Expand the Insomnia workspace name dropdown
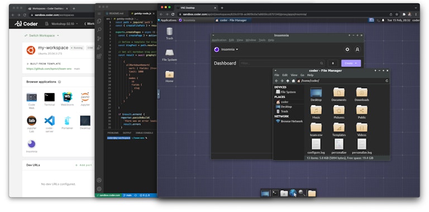The image size is (429, 212). pos(226,50)
